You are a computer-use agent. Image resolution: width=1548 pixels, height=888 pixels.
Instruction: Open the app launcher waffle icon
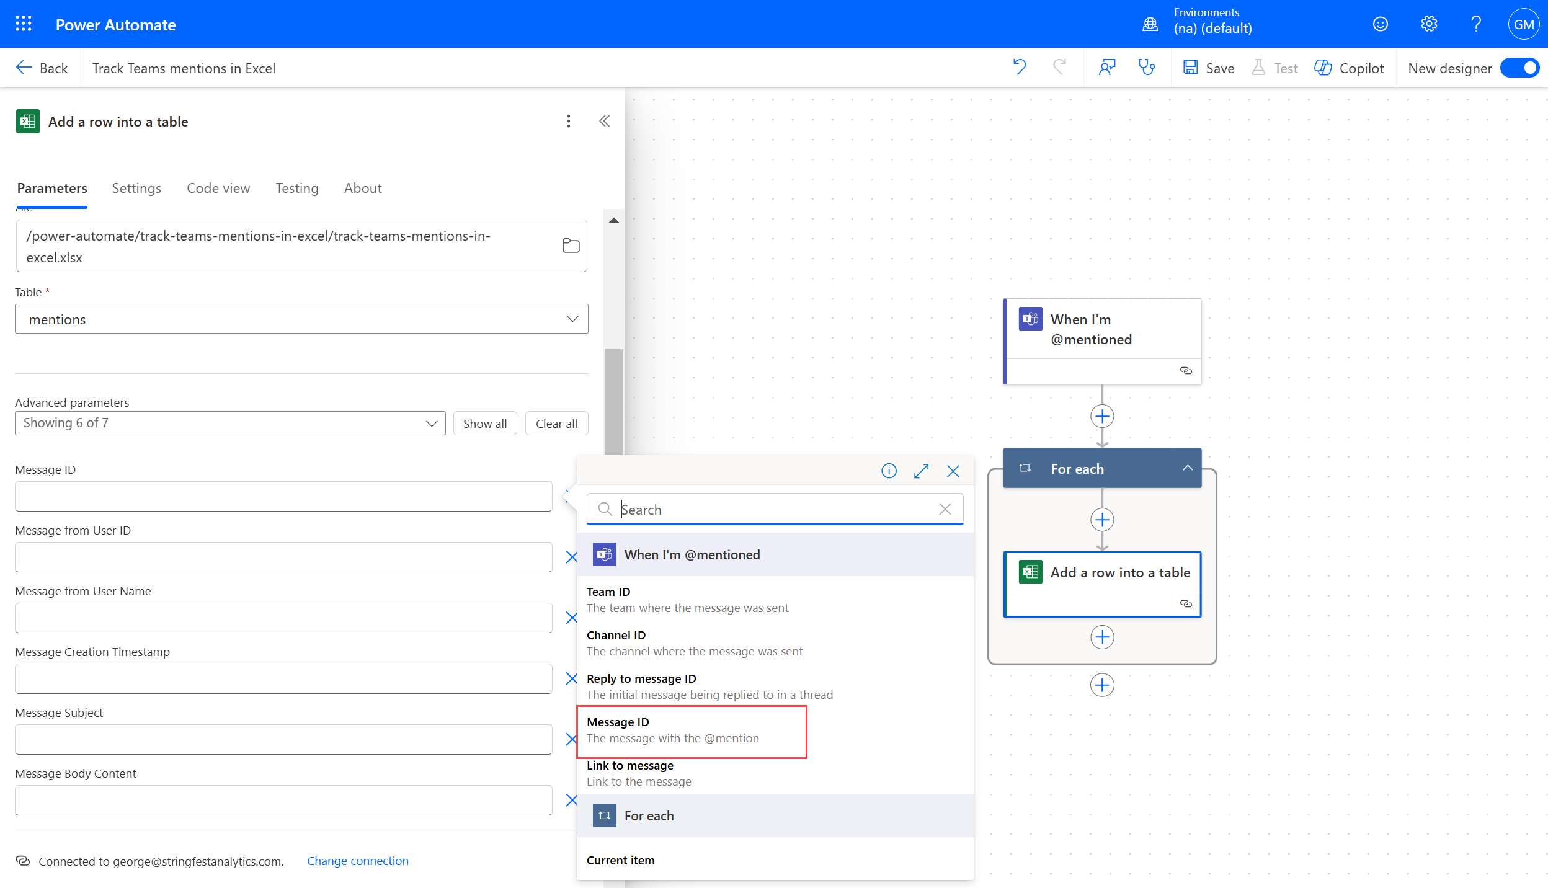tap(24, 24)
